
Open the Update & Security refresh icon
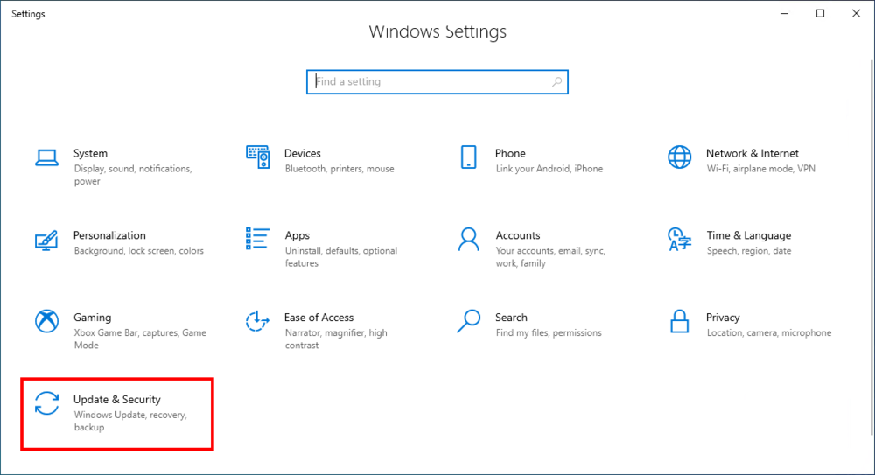(46, 403)
